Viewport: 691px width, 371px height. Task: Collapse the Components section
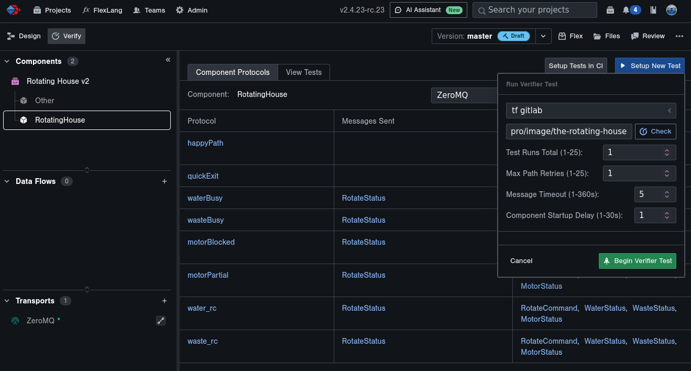point(7,61)
